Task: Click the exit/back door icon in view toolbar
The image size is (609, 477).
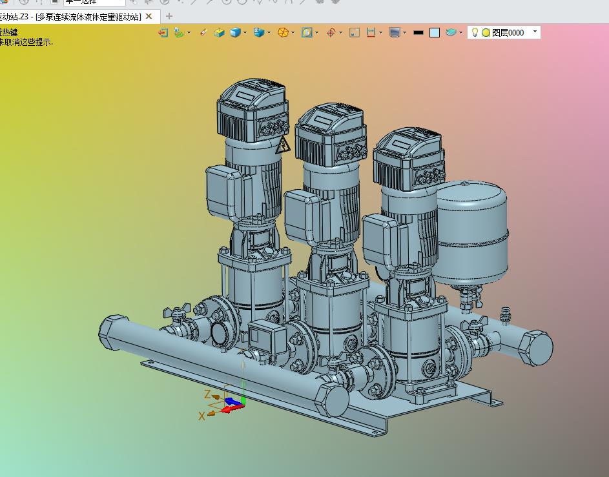Action: [x=163, y=33]
